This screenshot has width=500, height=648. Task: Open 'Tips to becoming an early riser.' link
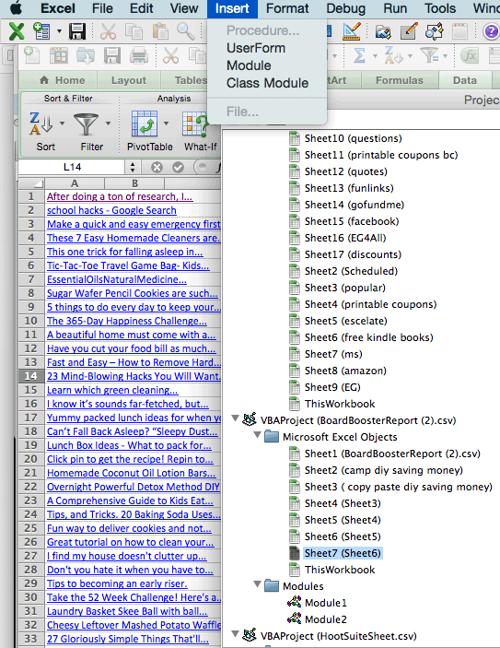point(117,583)
